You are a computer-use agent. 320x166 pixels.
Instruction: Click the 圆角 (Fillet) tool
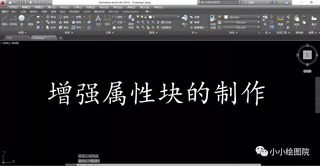click(x=76, y=22)
